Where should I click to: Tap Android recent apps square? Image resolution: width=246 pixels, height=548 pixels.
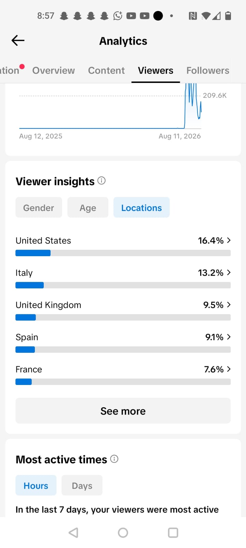tap(173, 533)
